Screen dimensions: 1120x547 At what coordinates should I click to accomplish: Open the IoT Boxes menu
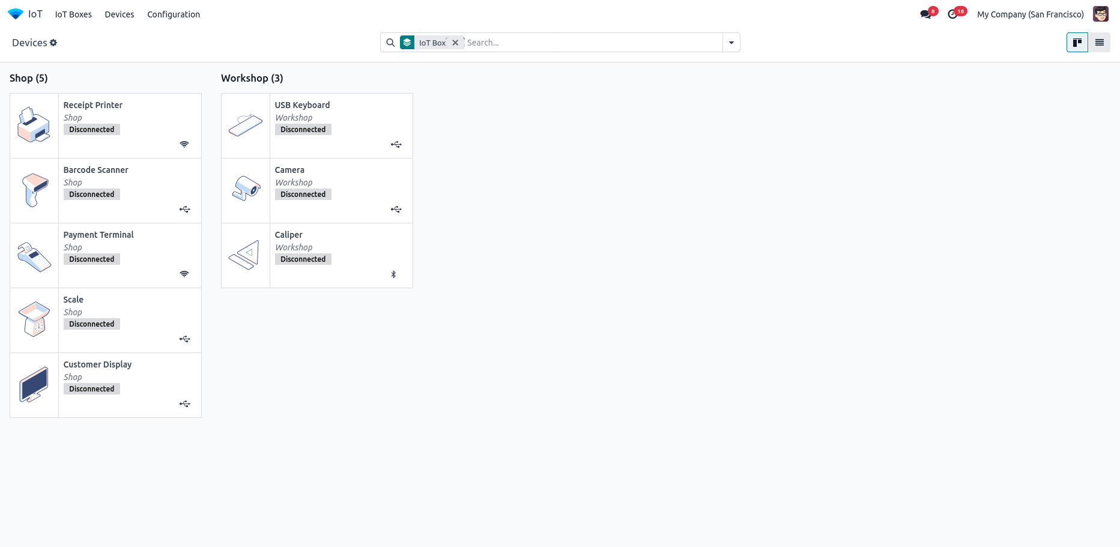pyautogui.click(x=73, y=14)
